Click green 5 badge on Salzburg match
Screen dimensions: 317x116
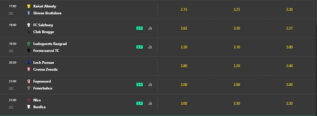(x=139, y=28)
